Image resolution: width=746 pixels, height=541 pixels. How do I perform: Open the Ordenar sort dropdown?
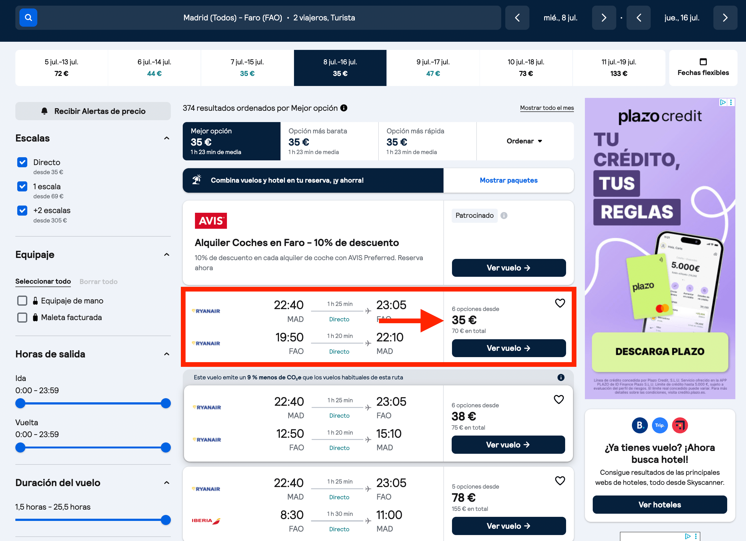(525, 141)
